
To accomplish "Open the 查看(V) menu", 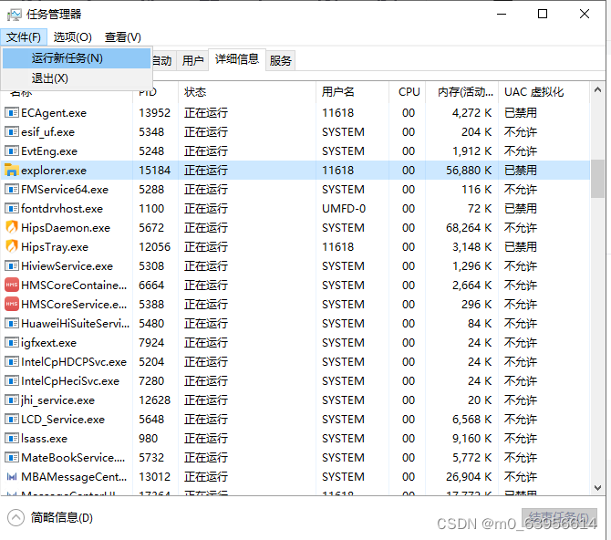I will coord(123,37).
